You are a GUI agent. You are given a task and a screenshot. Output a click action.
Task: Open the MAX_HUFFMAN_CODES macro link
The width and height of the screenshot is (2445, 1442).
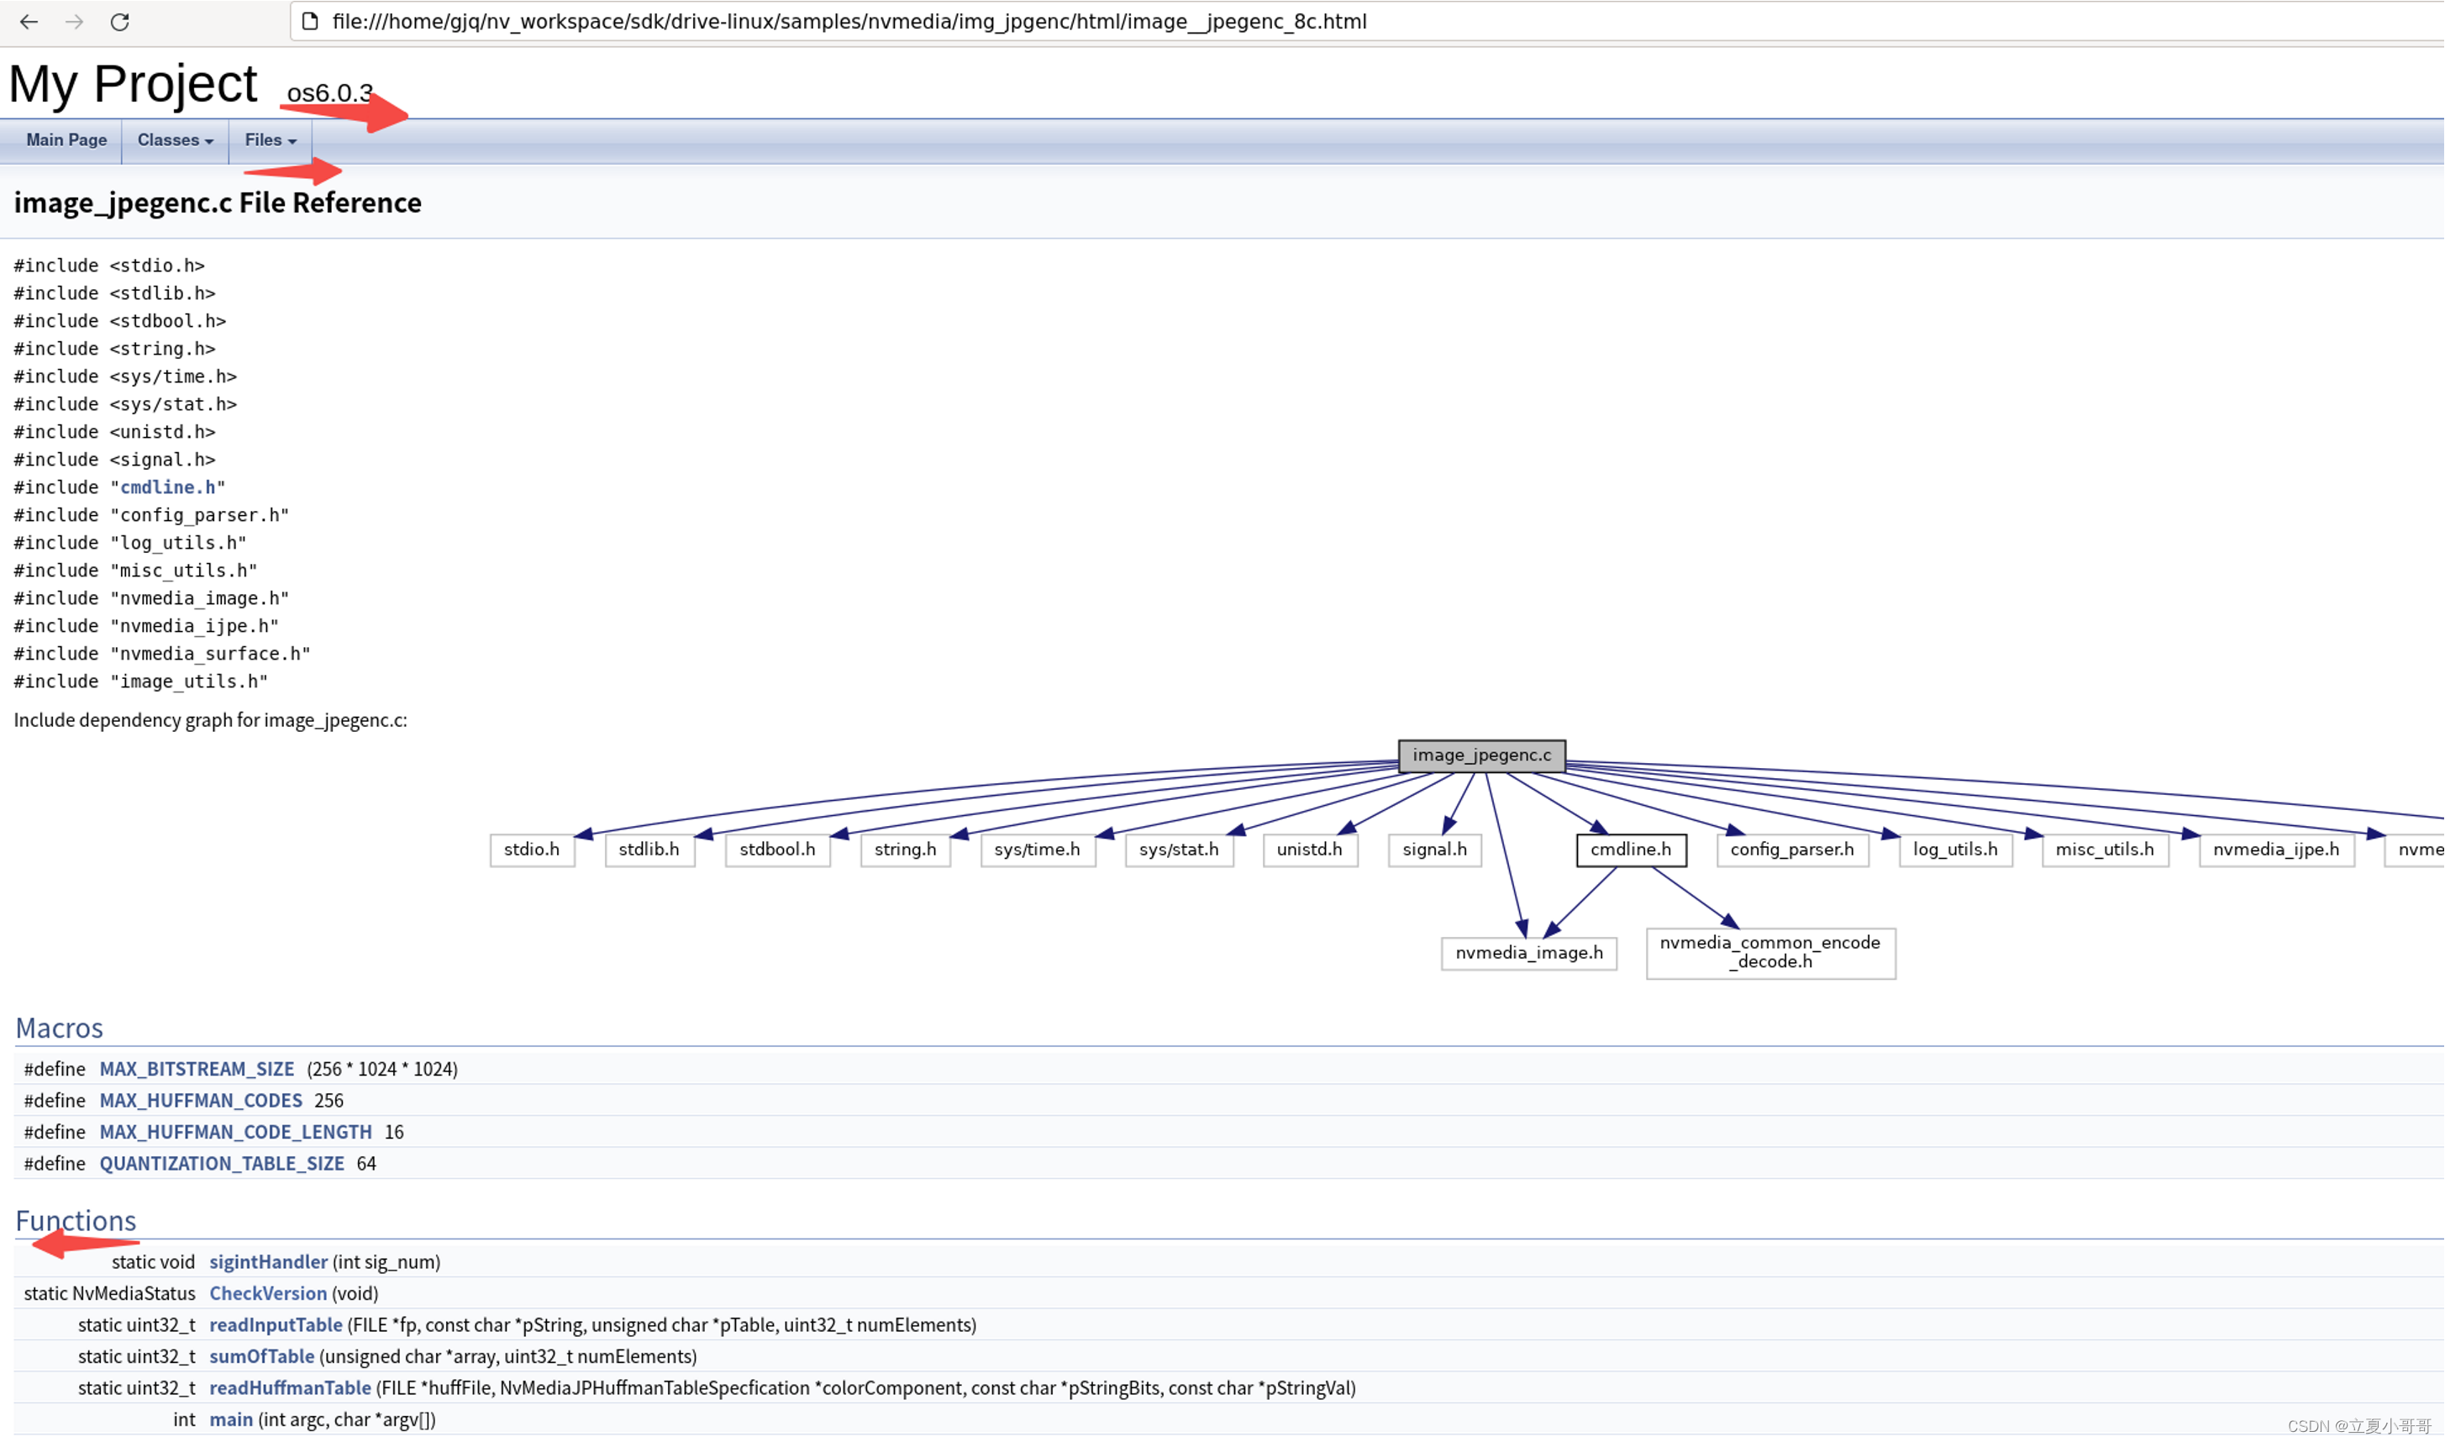click(x=200, y=1100)
